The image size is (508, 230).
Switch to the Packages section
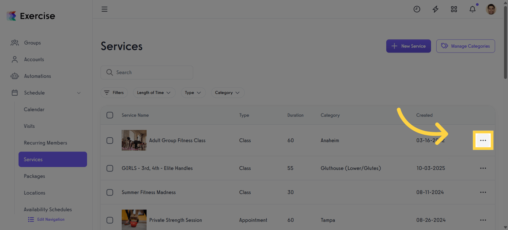point(34,176)
